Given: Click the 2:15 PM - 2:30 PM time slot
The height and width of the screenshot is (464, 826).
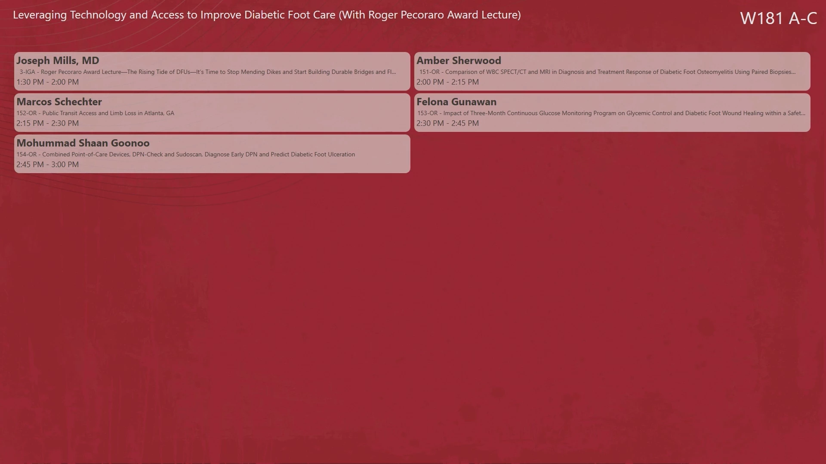Looking at the screenshot, I should [47, 123].
